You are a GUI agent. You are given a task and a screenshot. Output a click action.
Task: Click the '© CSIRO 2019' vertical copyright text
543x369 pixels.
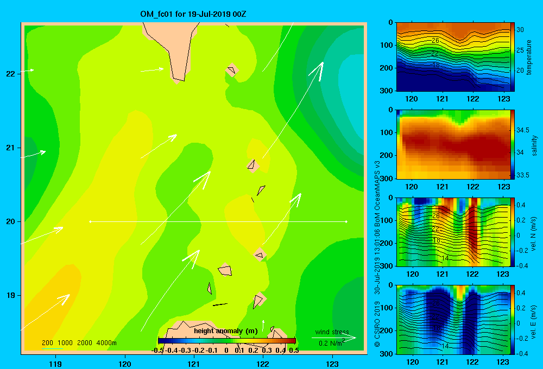377,324
